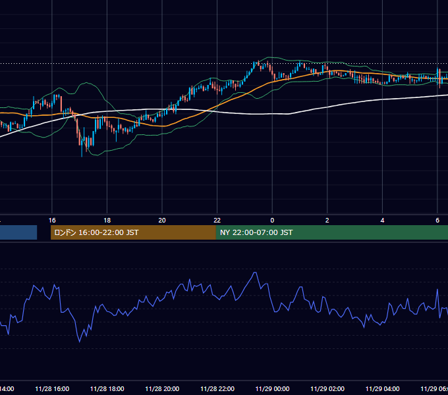Click the 4 hour label on price chart axis
Viewport: 448px width, 395px height.
pyautogui.click(x=382, y=221)
